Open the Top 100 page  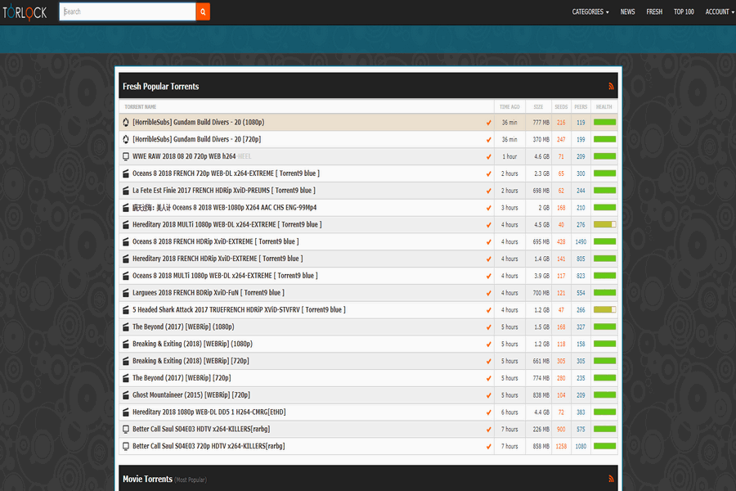684,11
